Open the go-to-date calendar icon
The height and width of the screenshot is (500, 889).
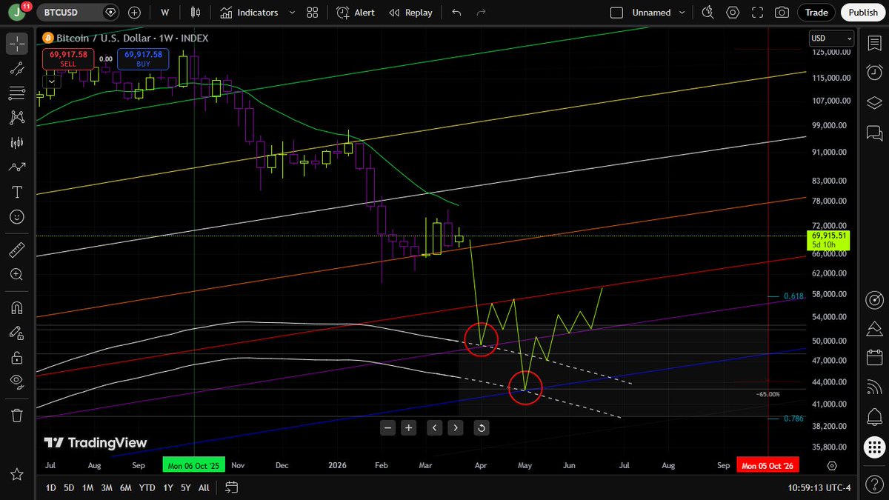pos(231,487)
